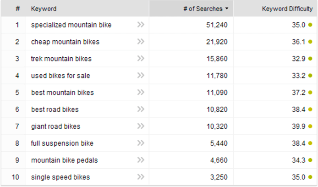This screenshot has width=318, height=187.
Task: Expand double-chevron for single speed bikes
Action: tap(141, 177)
